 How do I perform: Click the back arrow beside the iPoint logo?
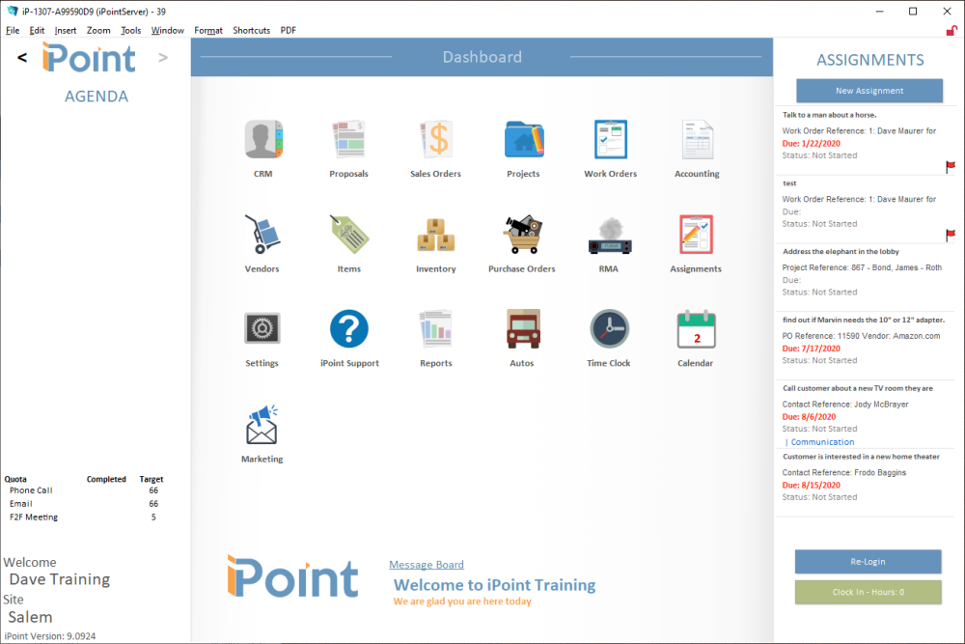click(x=21, y=57)
